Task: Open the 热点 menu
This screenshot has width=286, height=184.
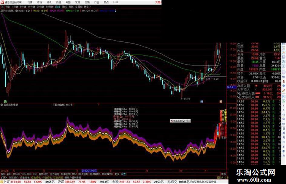Action: (106, 2)
